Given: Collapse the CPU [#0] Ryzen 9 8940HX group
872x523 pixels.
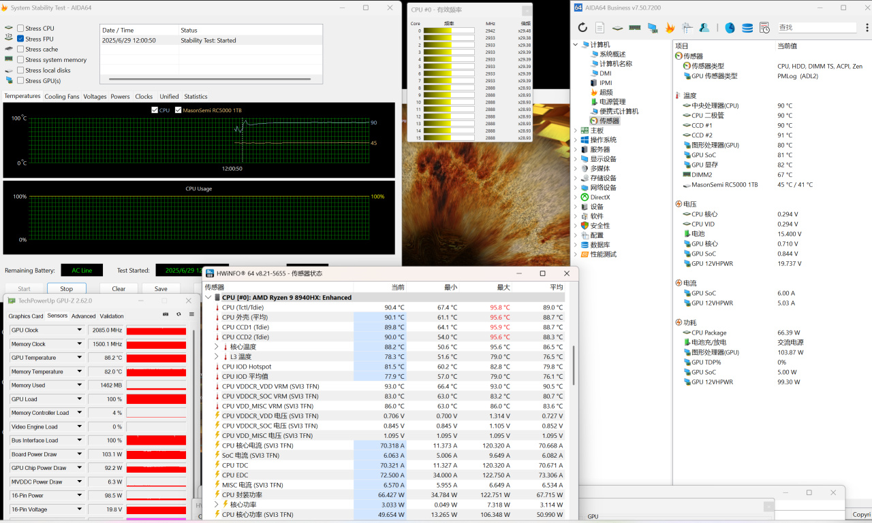Looking at the screenshot, I should [x=208, y=297].
